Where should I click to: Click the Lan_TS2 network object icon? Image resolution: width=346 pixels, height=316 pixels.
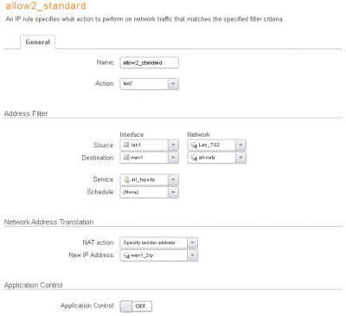pos(194,145)
